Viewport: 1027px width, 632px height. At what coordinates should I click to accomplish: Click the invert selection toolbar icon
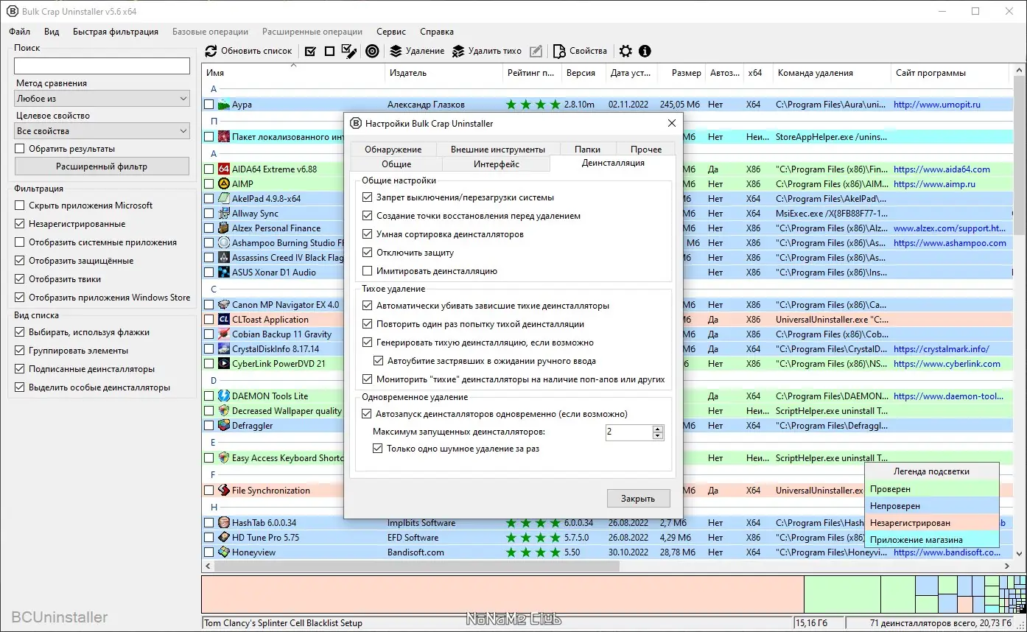point(349,52)
